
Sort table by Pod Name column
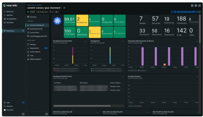tap(57, 83)
